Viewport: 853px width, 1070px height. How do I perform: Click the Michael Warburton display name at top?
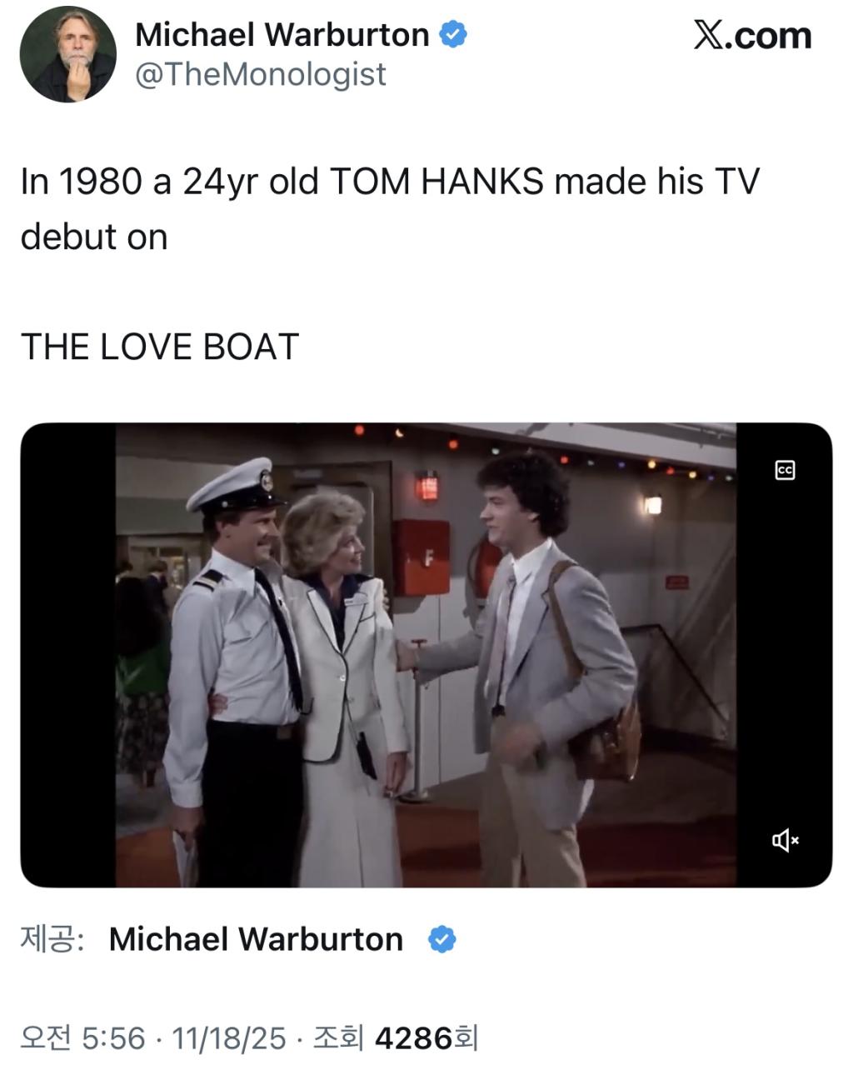click(282, 35)
